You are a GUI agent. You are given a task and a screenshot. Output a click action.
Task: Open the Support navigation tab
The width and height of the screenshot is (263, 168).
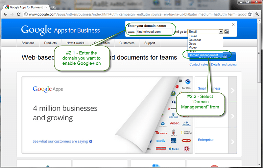(x=150, y=43)
